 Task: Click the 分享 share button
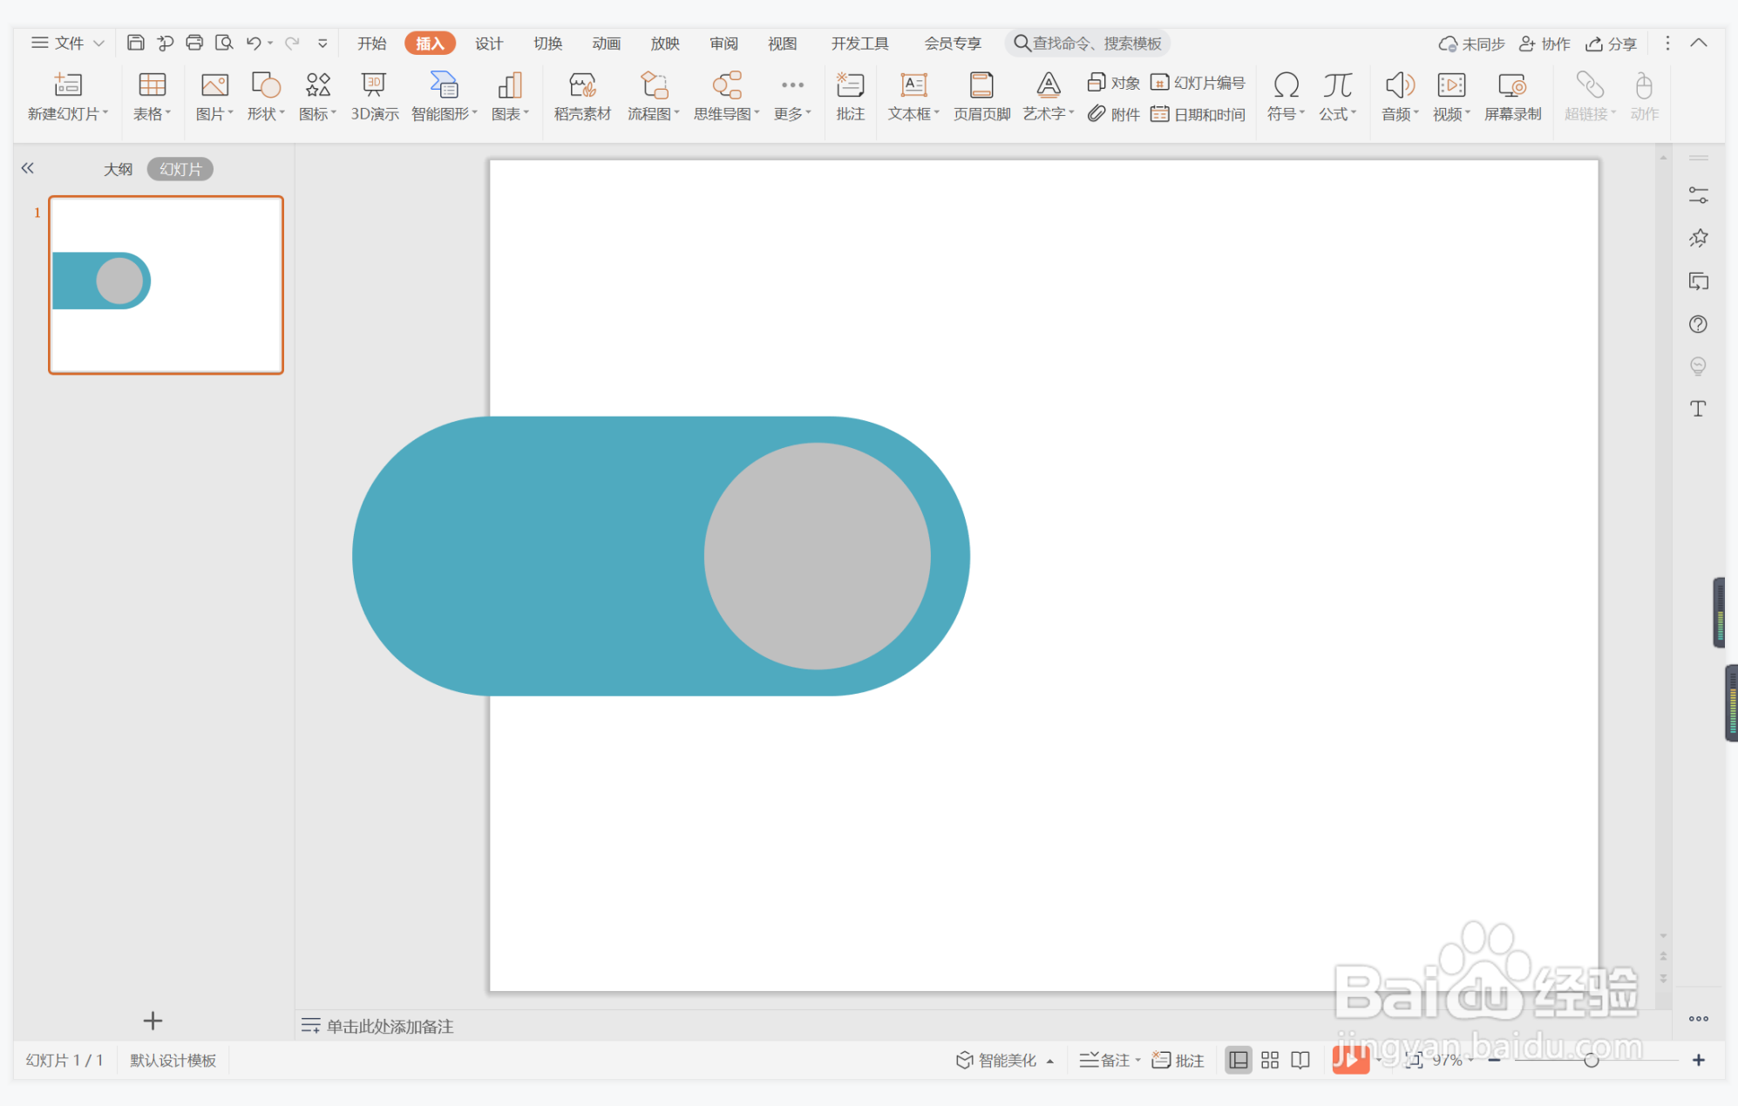pyautogui.click(x=1611, y=44)
